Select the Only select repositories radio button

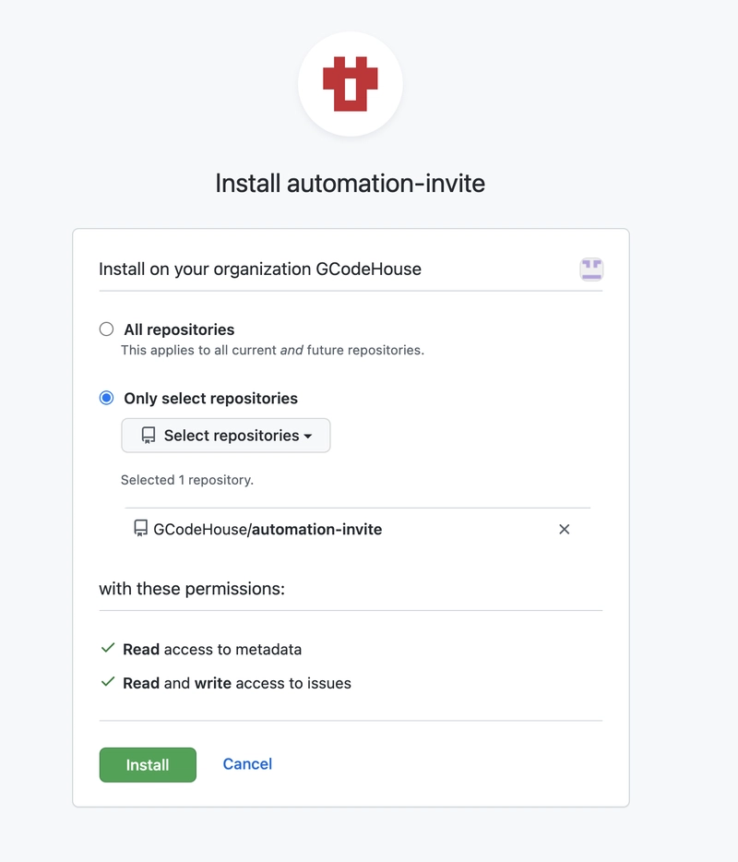[x=107, y=399]
